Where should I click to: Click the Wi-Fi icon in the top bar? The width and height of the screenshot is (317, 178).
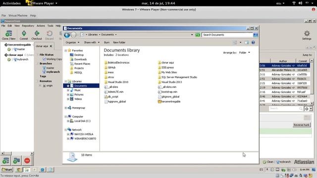(294, 3)
